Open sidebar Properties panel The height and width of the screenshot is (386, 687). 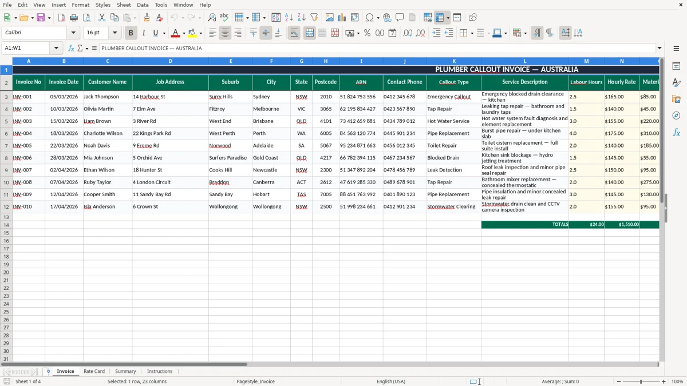point(676,66)
